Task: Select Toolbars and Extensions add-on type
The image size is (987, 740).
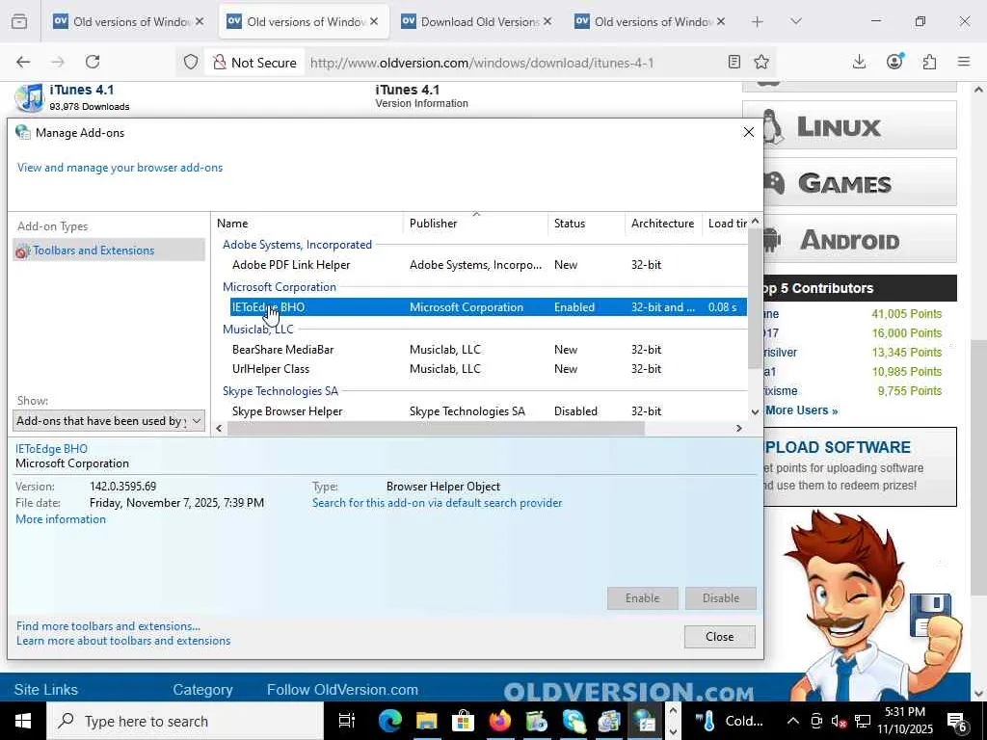Action: click(108, 250)
